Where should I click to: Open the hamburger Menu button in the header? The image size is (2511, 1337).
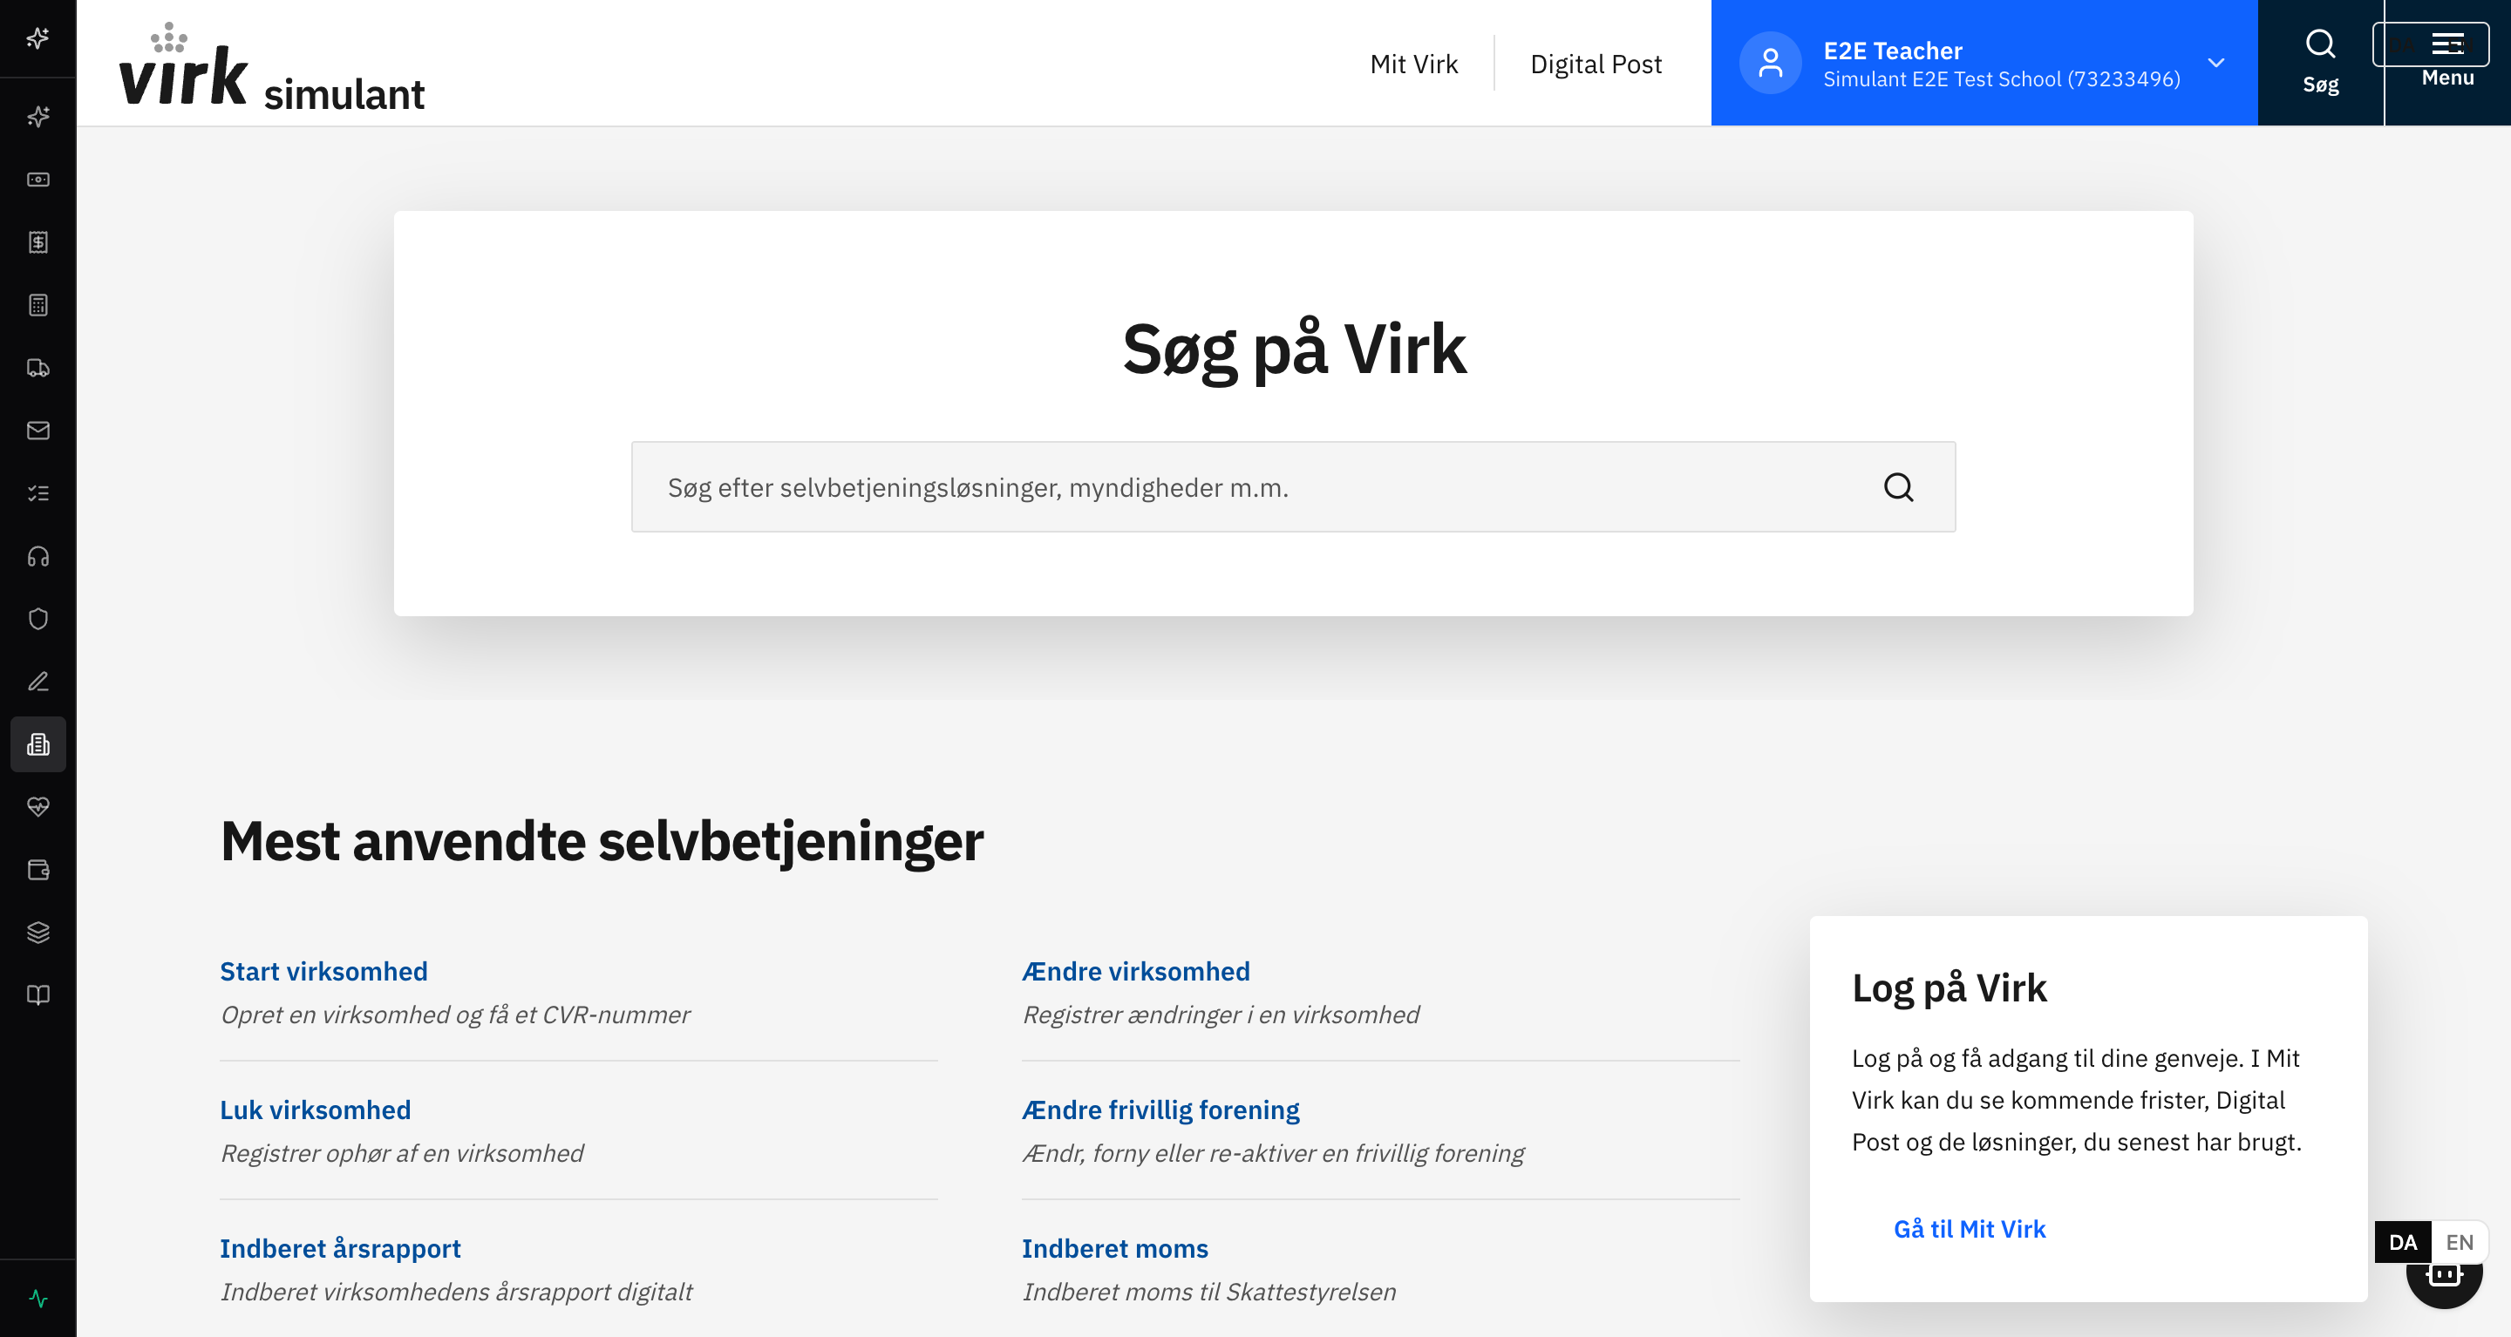(x=2446, y=63)
